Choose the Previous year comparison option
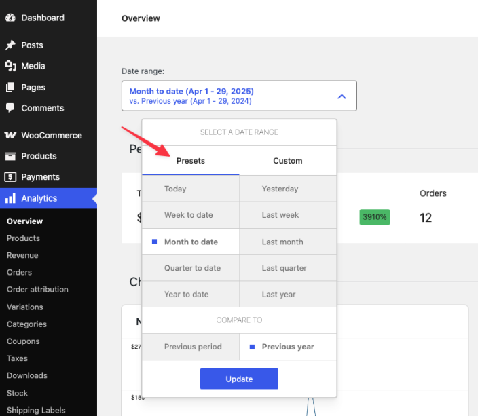 click(x=287, y=347)
